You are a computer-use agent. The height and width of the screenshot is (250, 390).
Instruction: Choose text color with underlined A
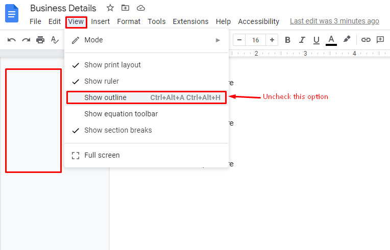[x=331, y=40]
